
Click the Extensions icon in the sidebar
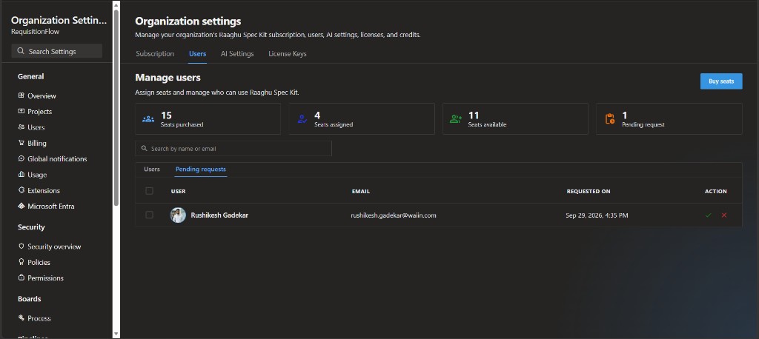point(21,190)
